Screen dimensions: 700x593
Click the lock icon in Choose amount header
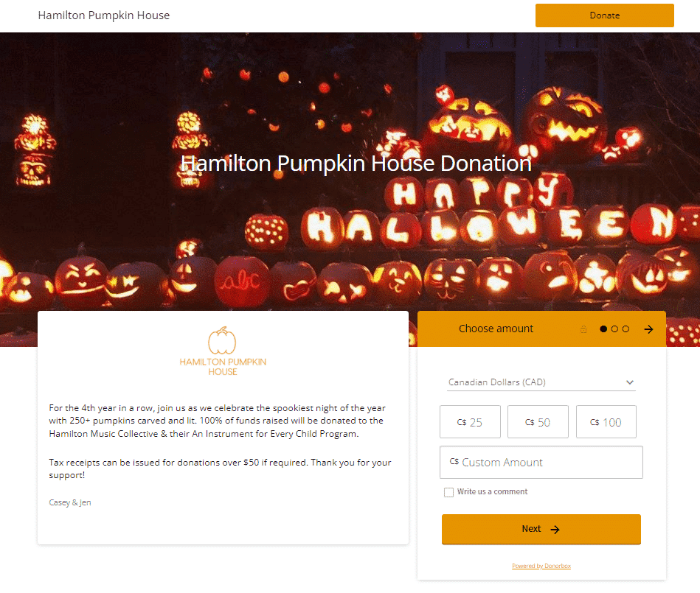pos(583,329)
